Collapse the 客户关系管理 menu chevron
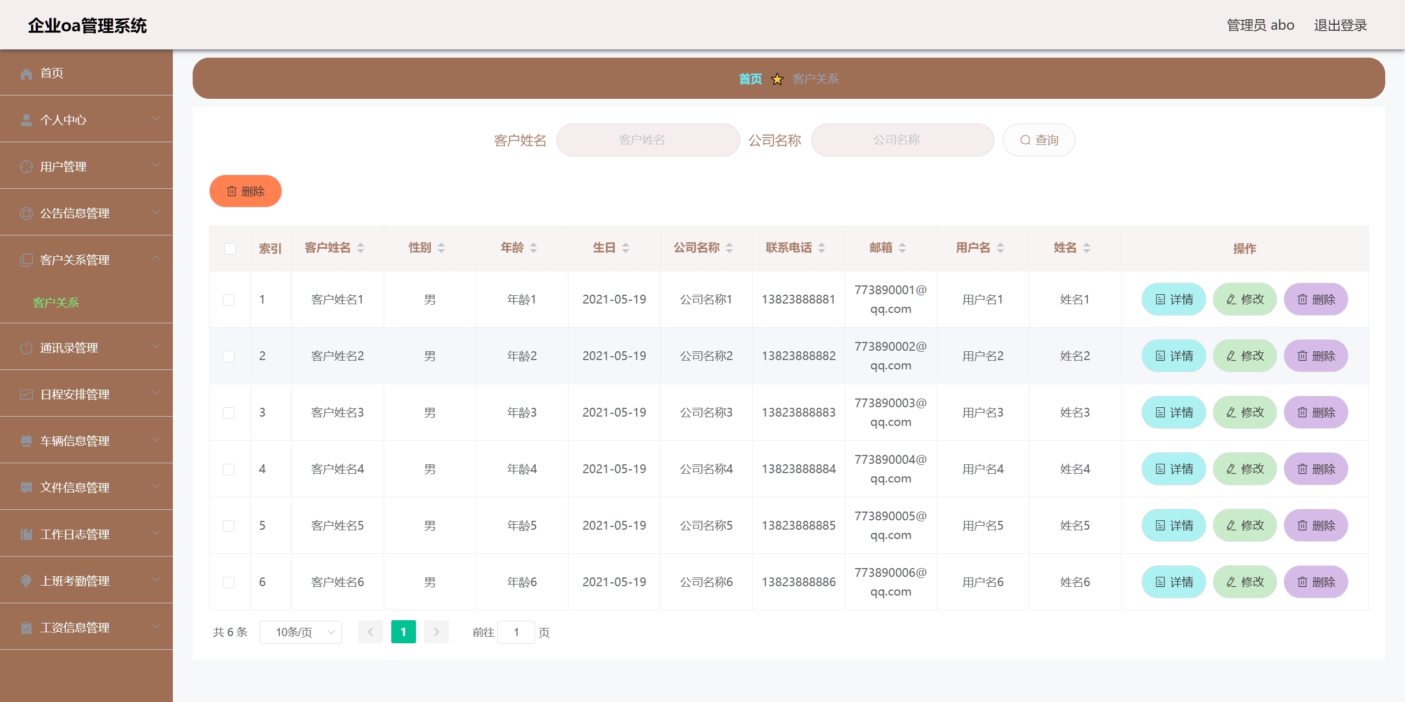This screenshot has width=1405, height=702. pos(156,258)
